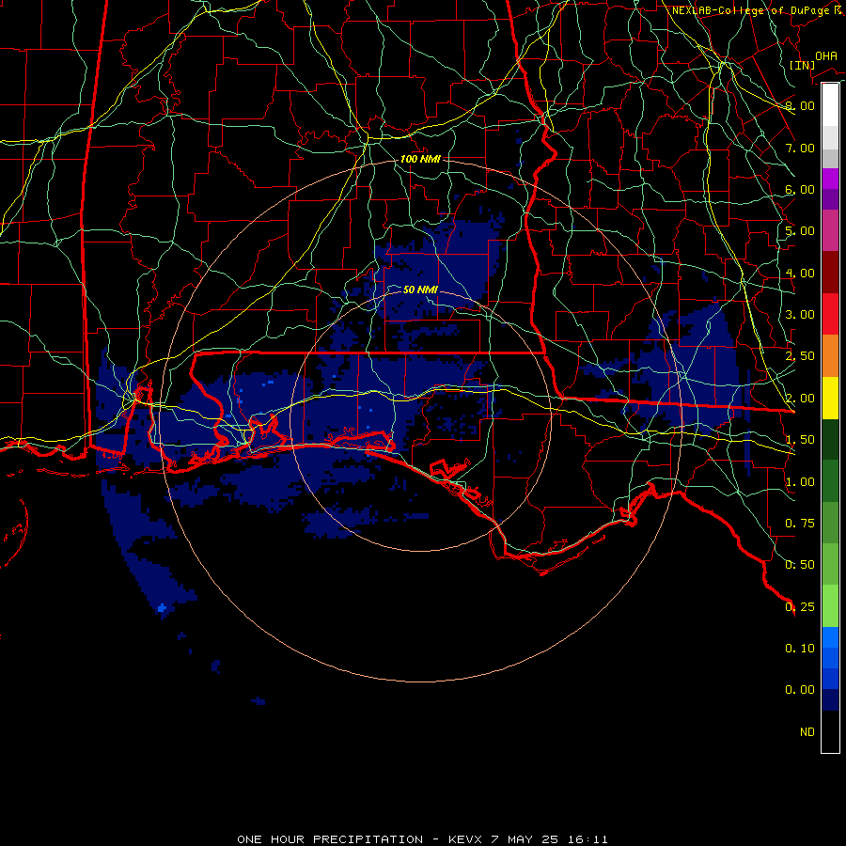
Task: Click the OHA product code label
Action: coord(826,56)
